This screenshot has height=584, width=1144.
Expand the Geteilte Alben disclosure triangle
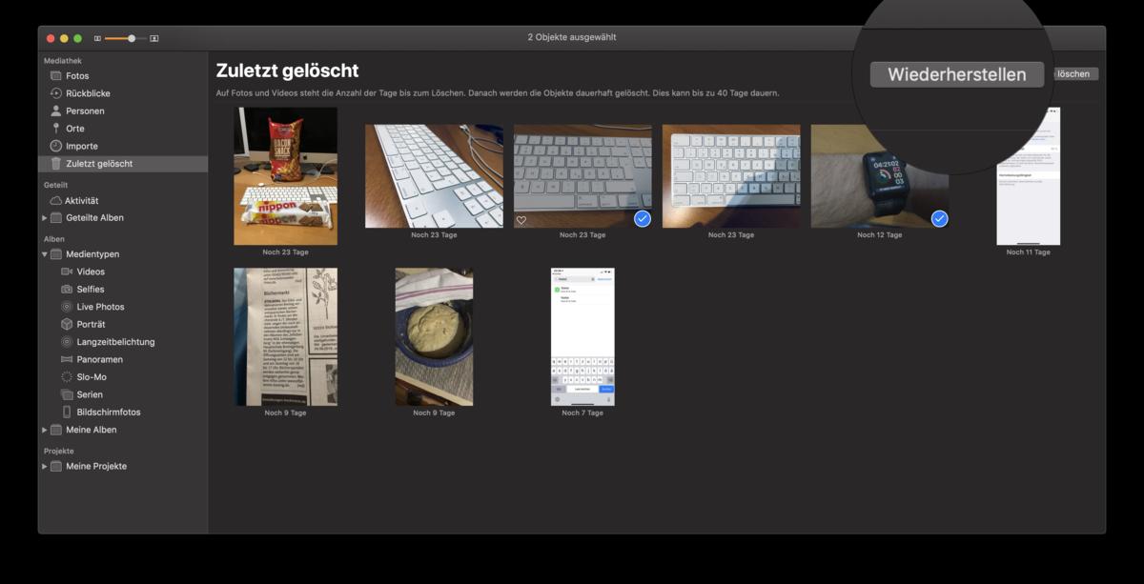[45, 218]
